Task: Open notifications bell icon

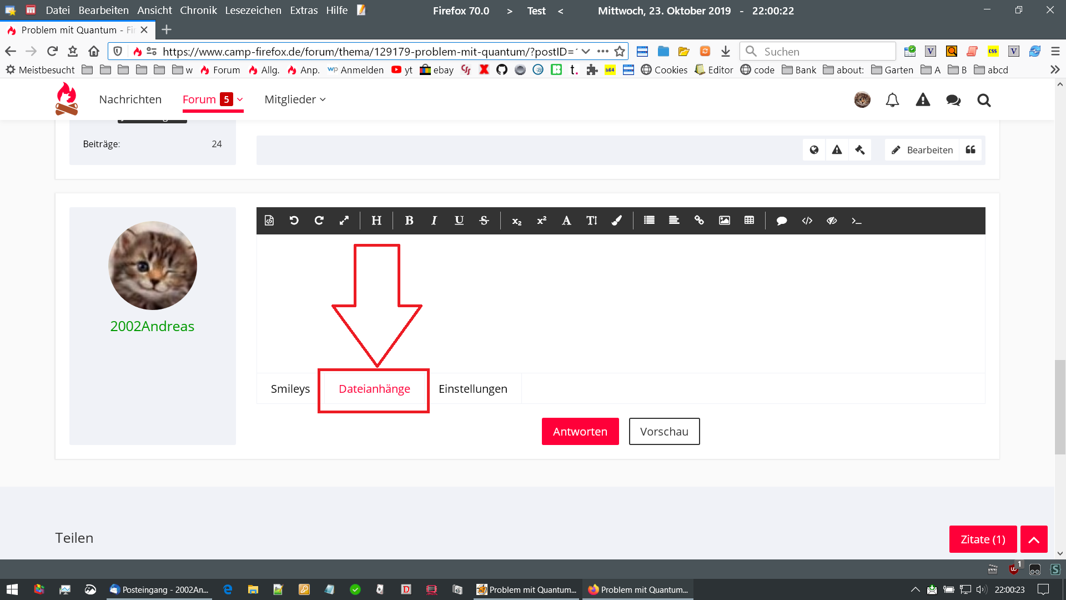Action: (x=892, y=100)
